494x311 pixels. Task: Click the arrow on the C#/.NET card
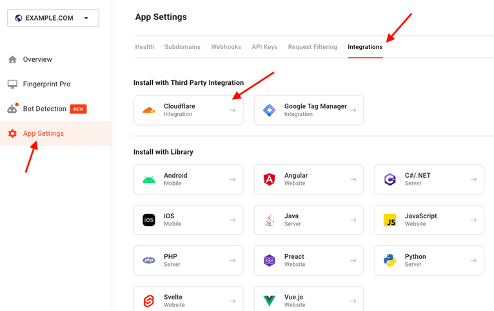(473, 180)
